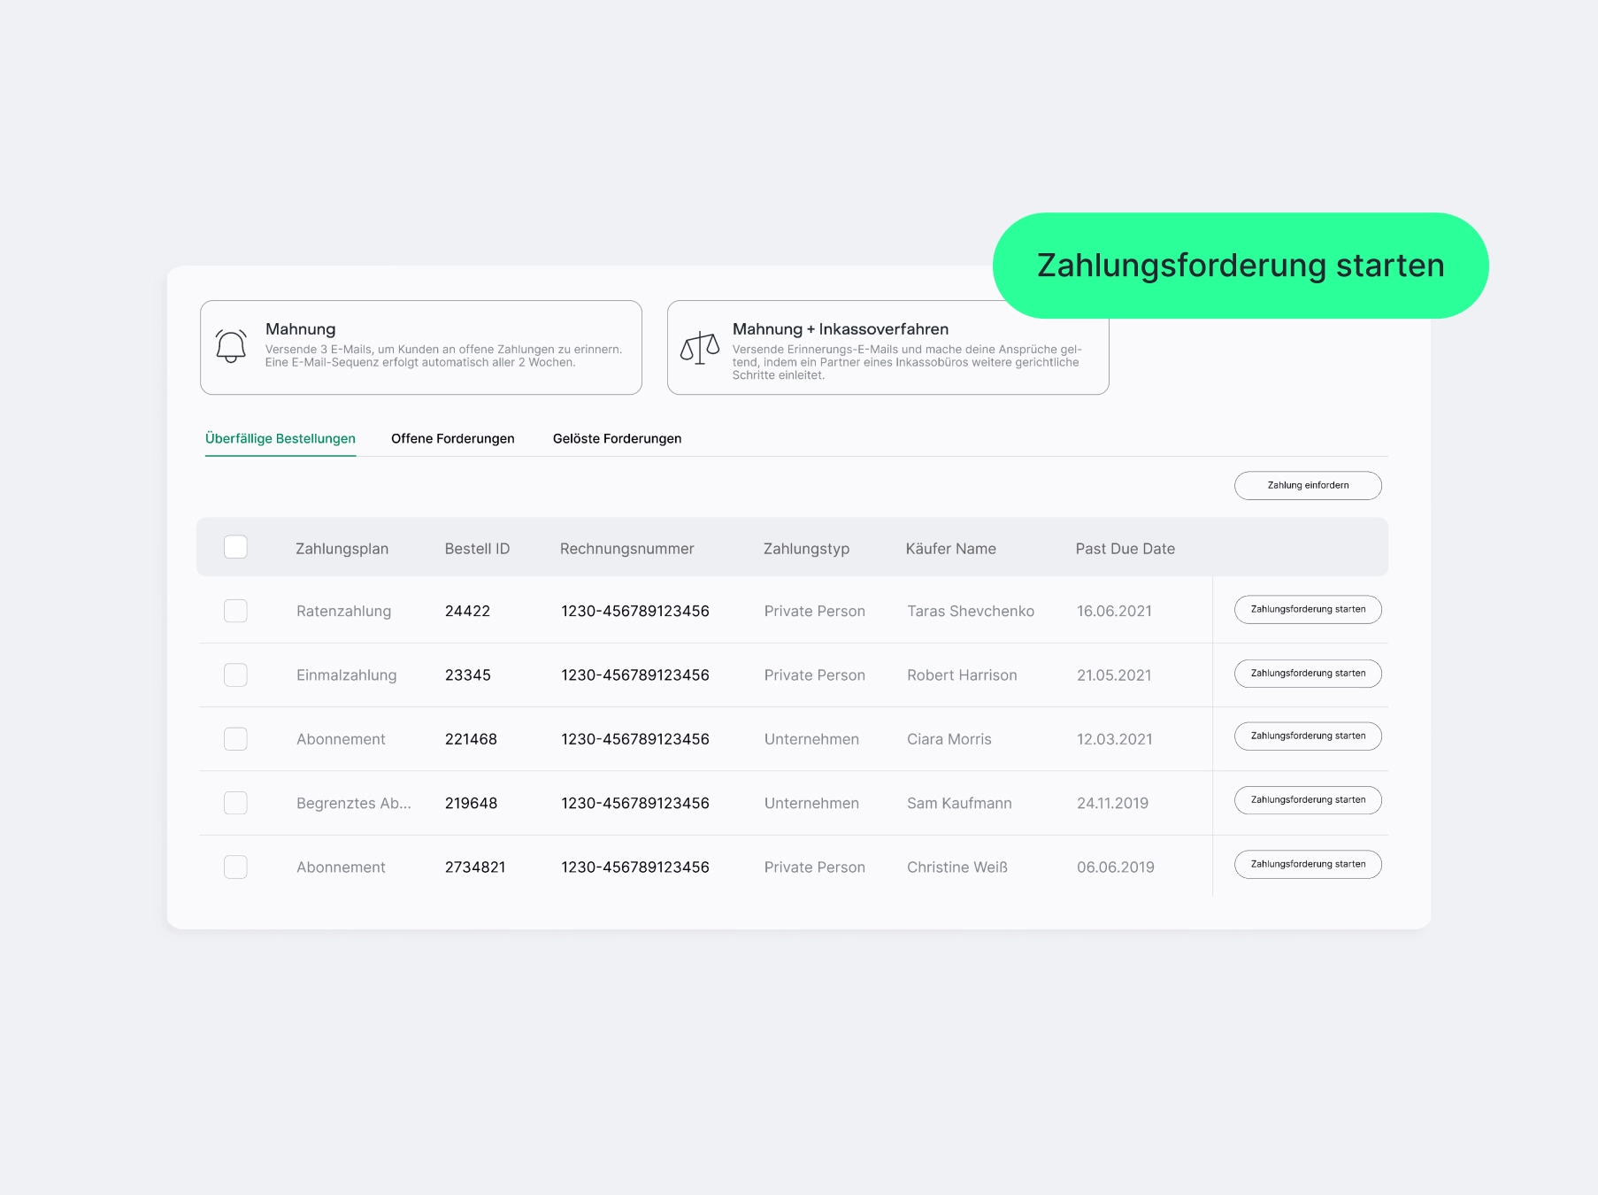1598x1195 pixels.
Task: Click Bestell ID 219648
Action: (471, 803)
